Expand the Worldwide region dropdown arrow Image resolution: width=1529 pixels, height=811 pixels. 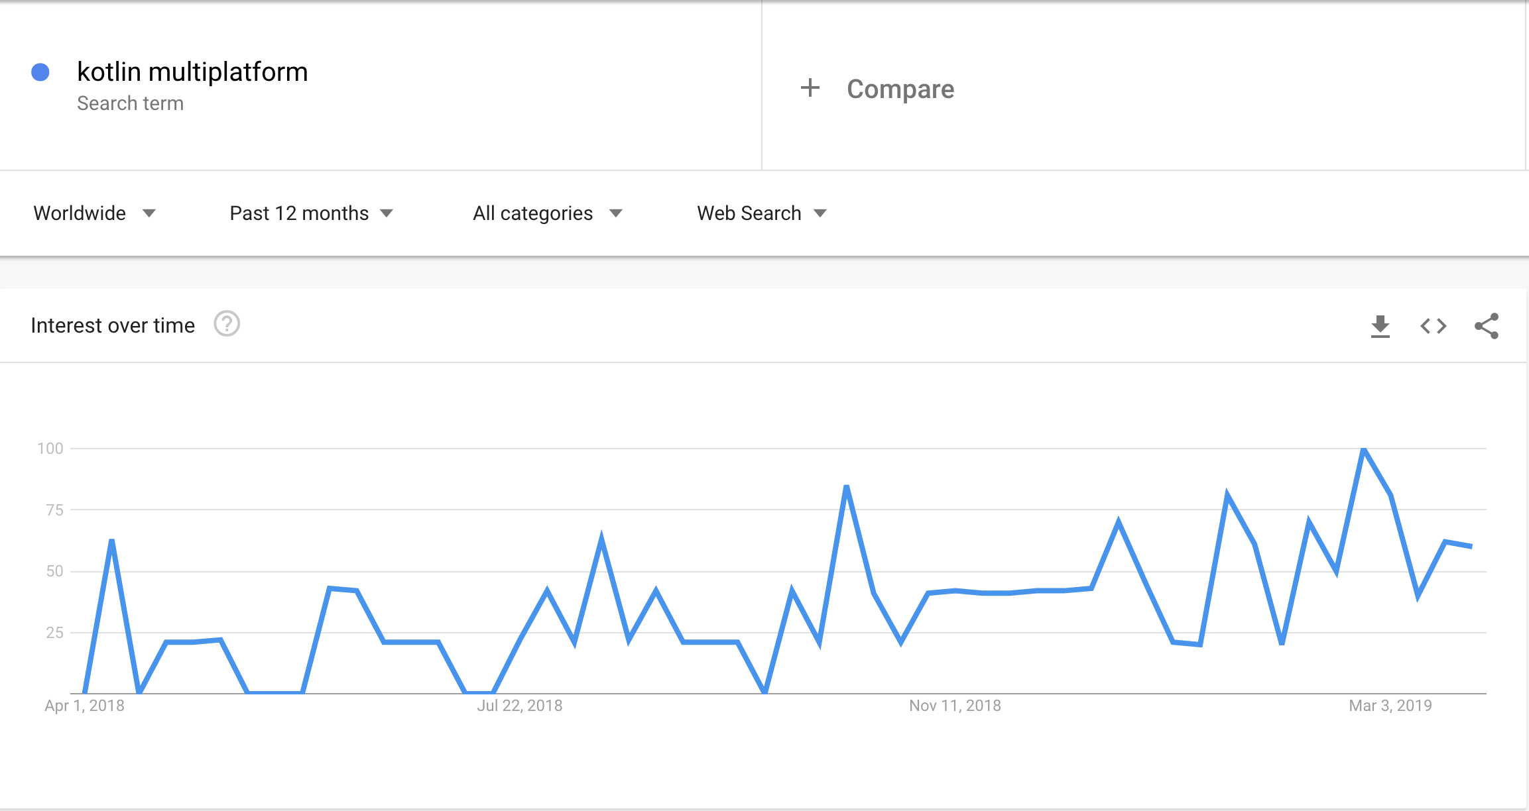(x=149, y=213)
